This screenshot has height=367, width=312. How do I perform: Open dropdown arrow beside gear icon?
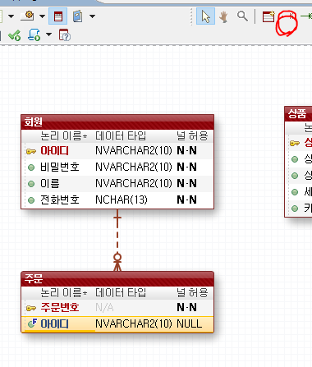click(42, 16)
